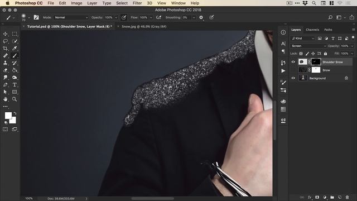Click the foreground color swatch
The height and width of the screenshot is (201, 357).
(x=8, y=116)
